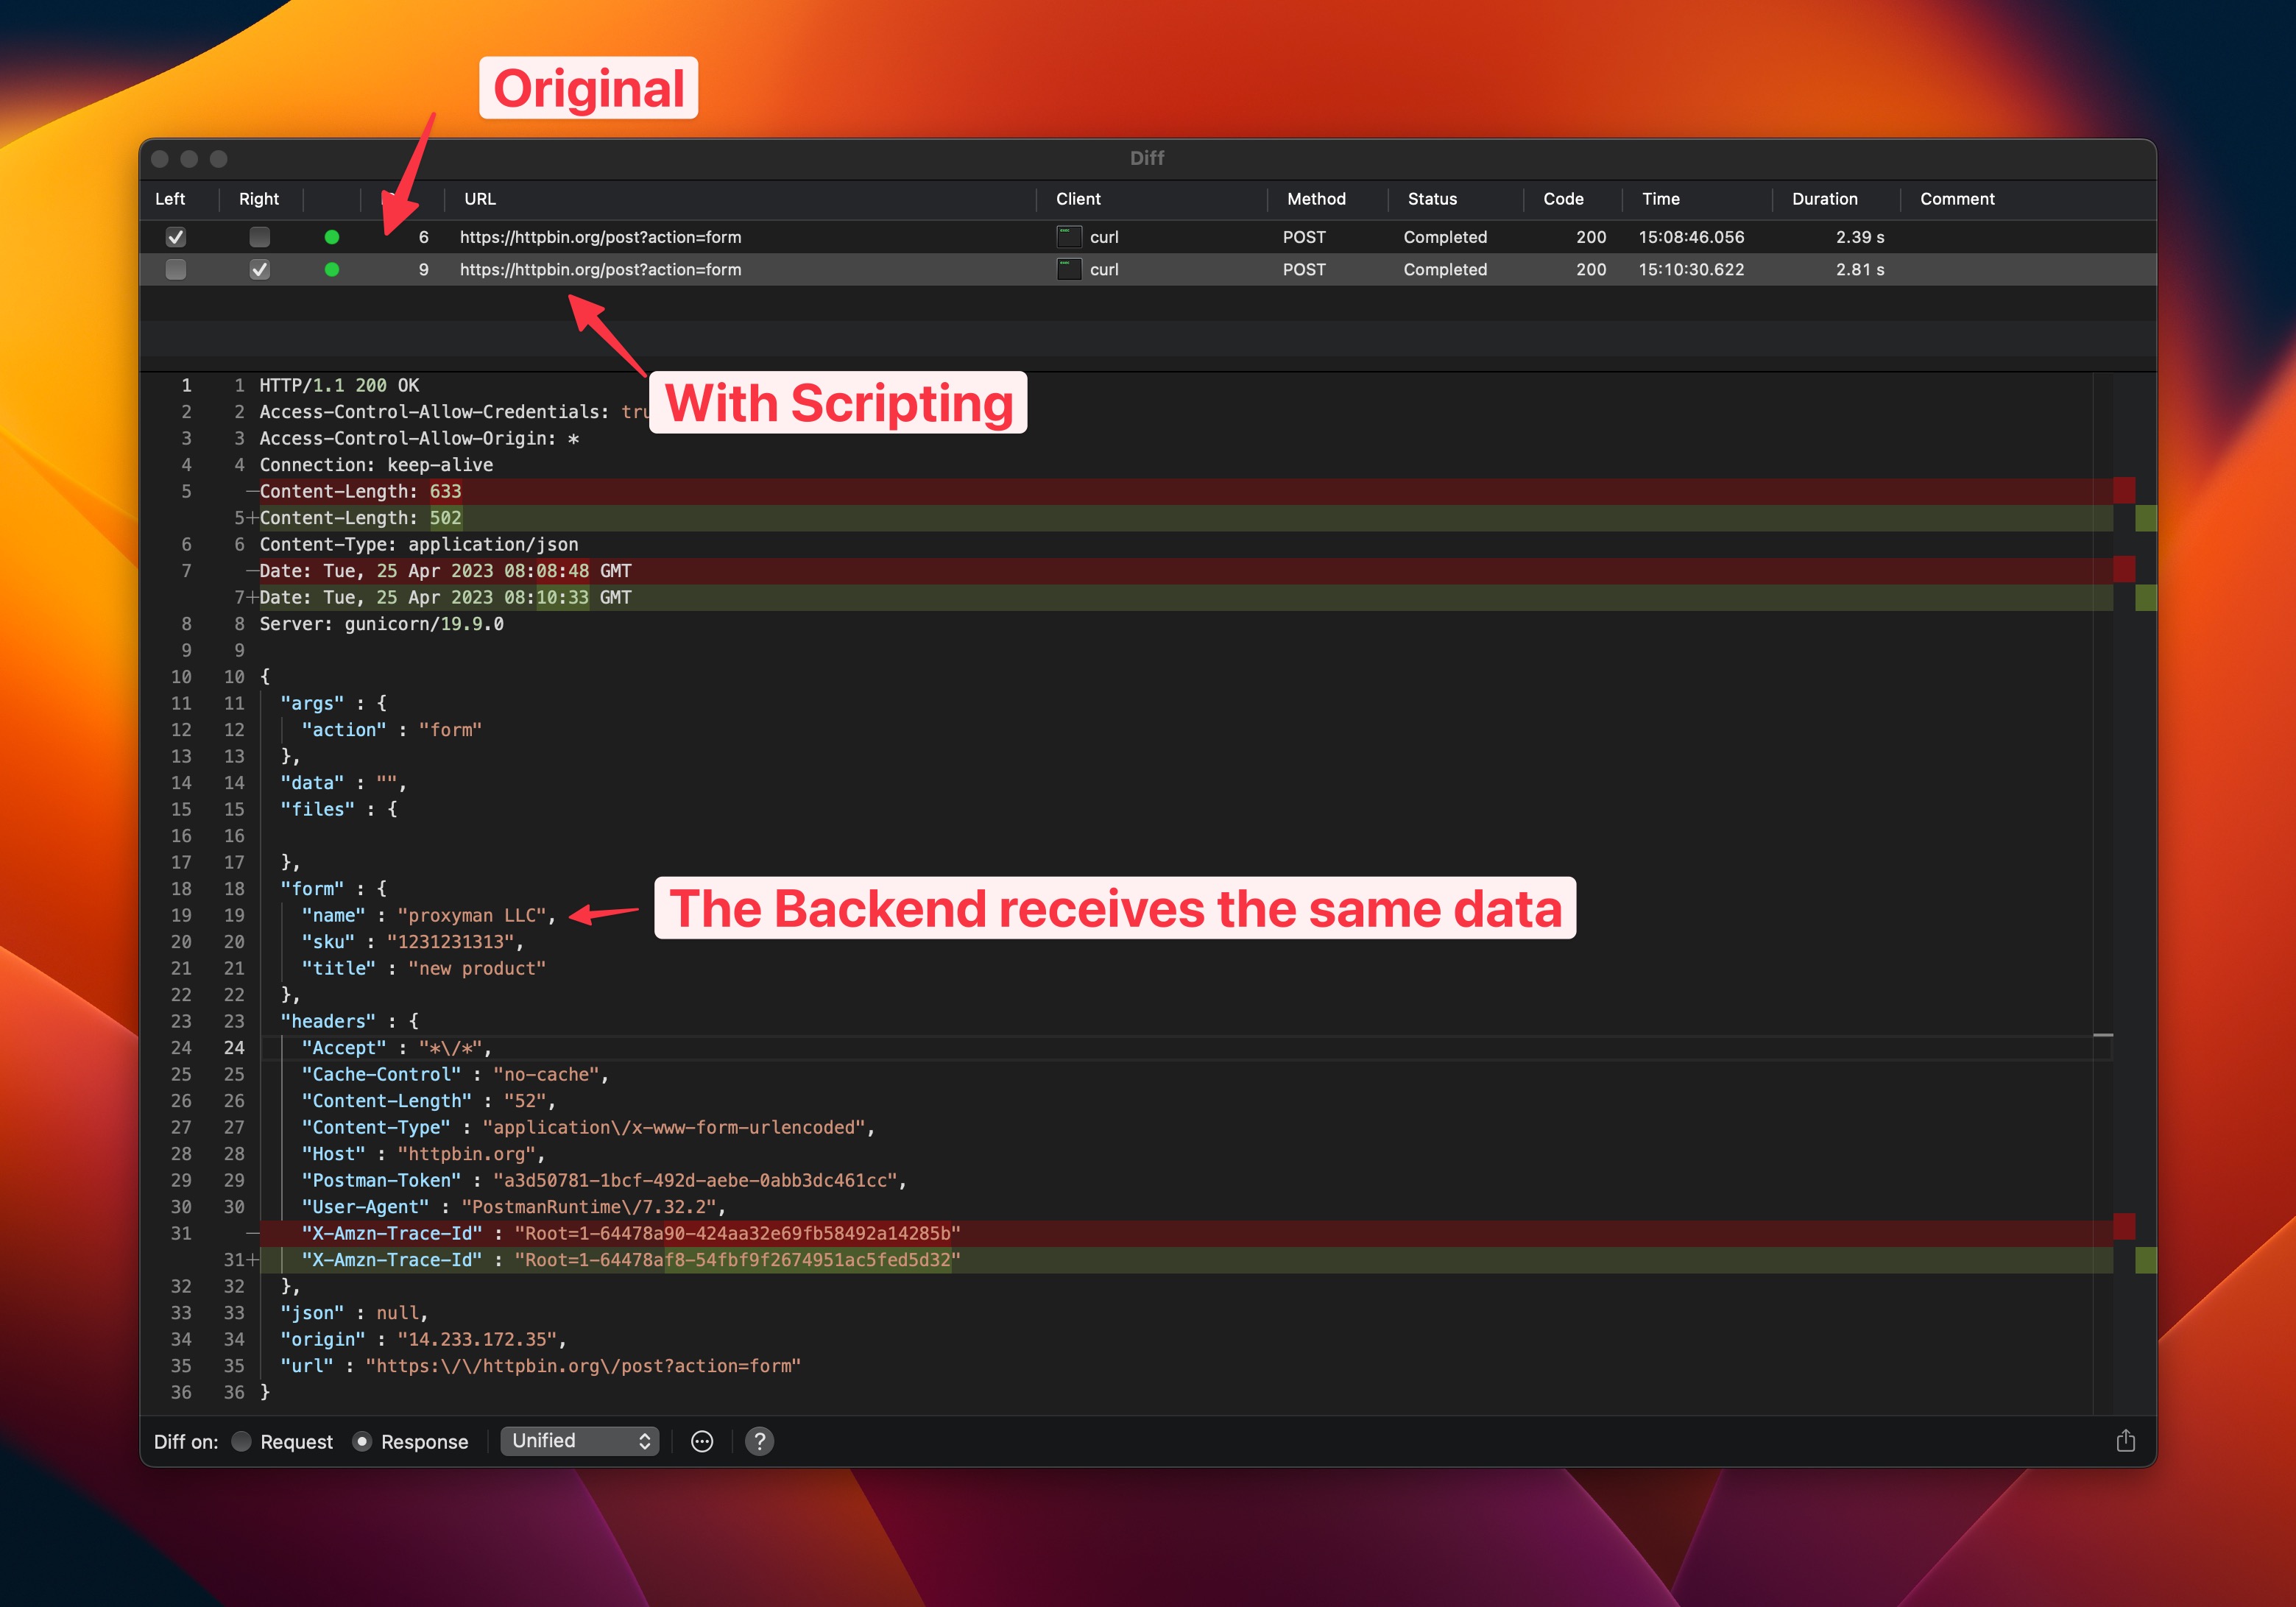Enable the Left checkbox on request 9
2296x1607 pixels.
[175, 269]
